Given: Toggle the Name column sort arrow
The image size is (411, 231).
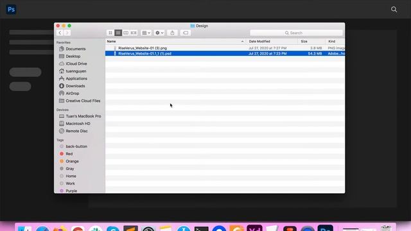Looking at the screenshot, I should coord(242,41).
